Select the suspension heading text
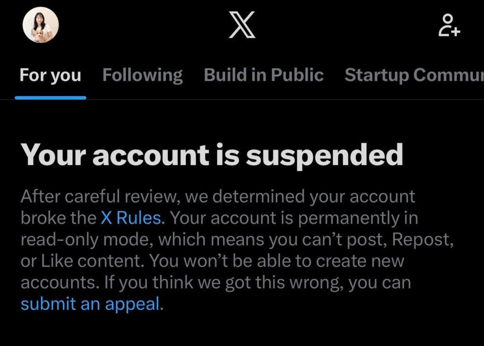 pyautogui.click(x=211, y=154)
